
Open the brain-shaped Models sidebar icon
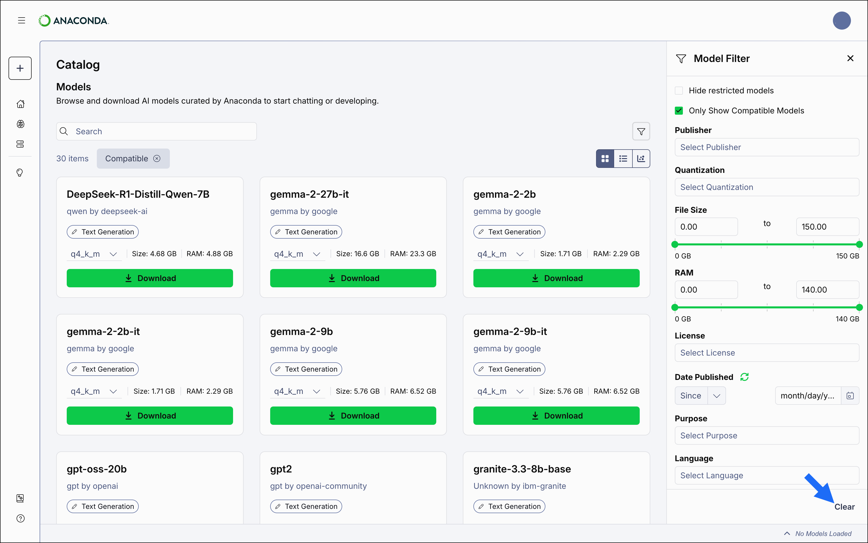pyautogui.click(x=21, y=124)
